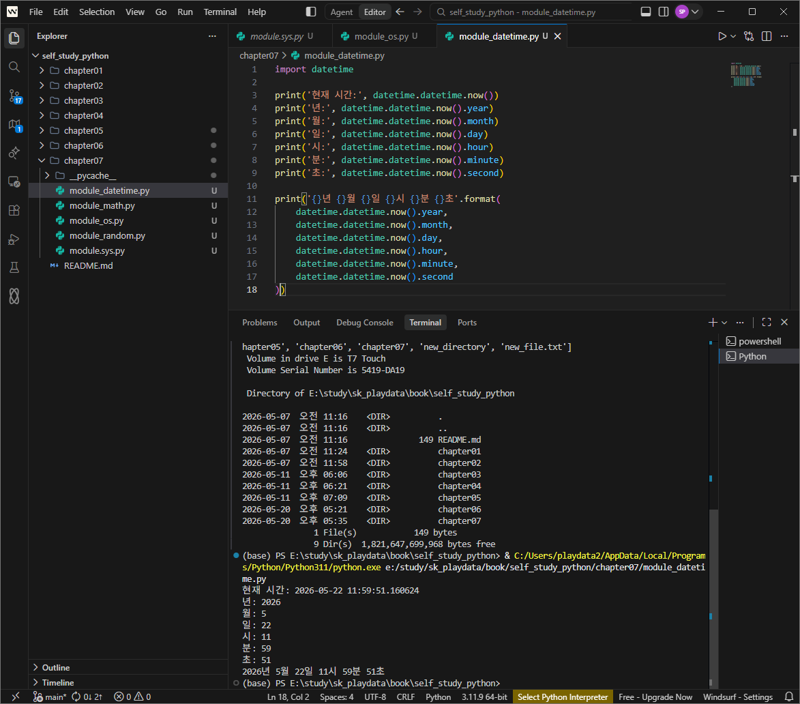Open terminal panel more actions ellipsis

(x=740, y=323)
